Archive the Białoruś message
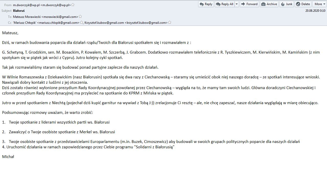 click(269, 4)
